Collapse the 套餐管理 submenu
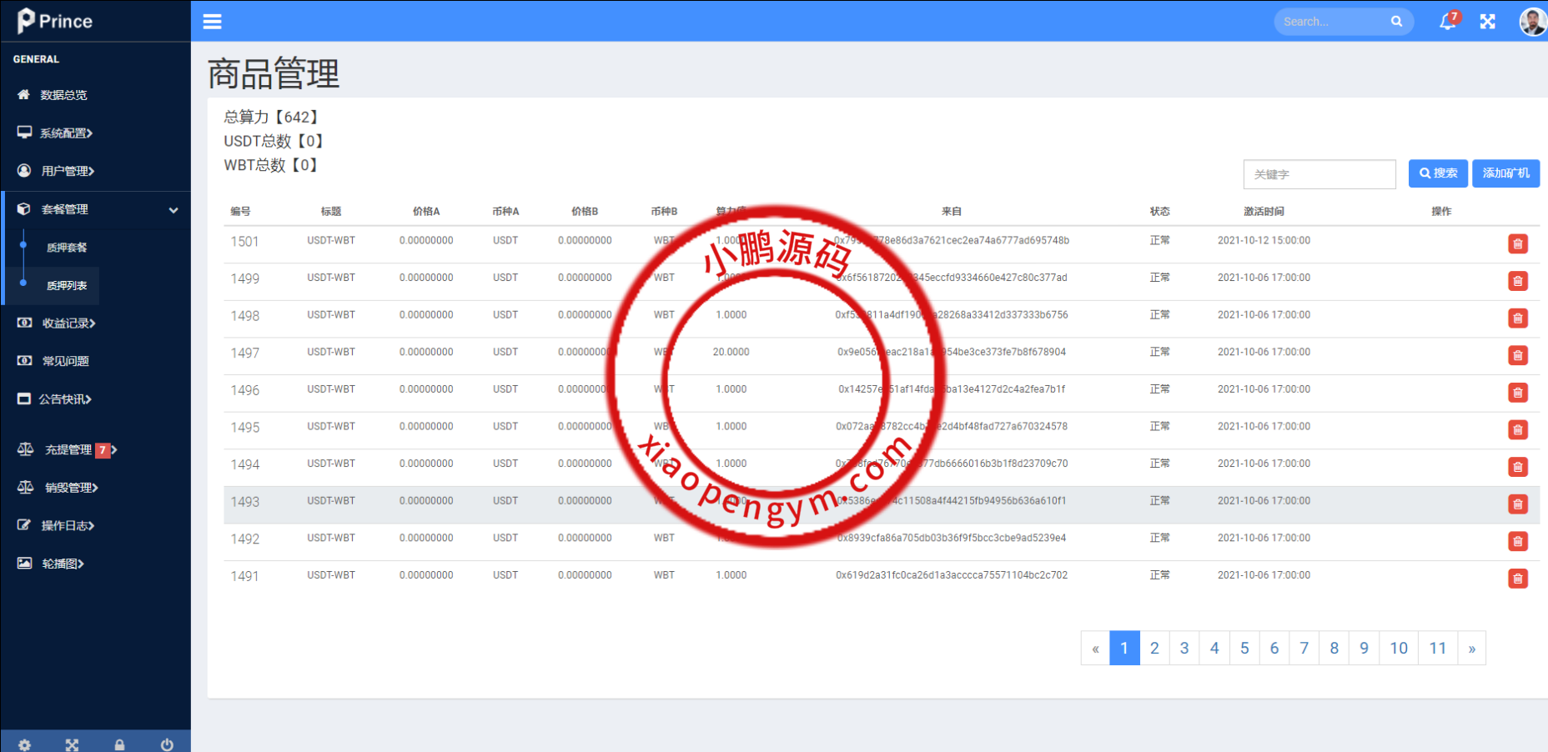Screen dimensions: 1548x752 tap(173, 209)
